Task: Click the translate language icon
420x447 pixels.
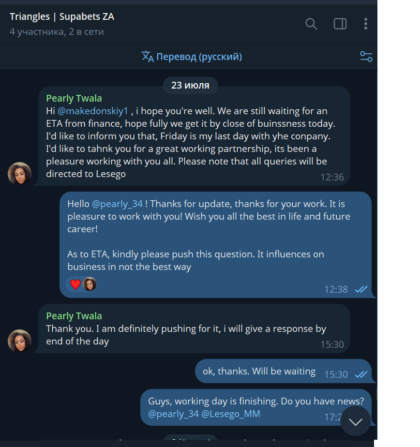Action: click(x=147, y=57)
